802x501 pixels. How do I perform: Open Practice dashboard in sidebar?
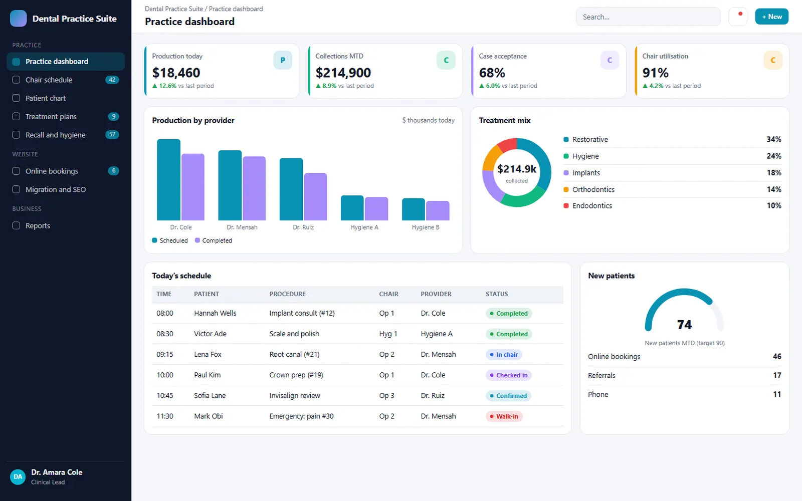pos(66,62)
